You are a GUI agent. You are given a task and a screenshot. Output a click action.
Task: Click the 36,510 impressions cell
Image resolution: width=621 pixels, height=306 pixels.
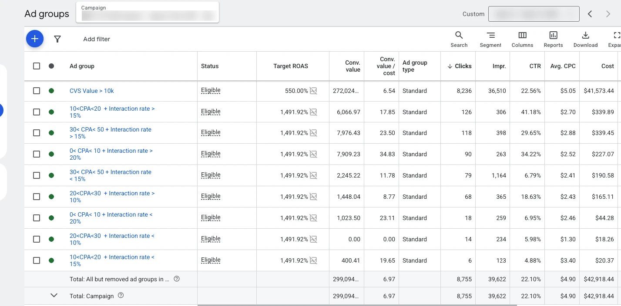coord(497,91)
